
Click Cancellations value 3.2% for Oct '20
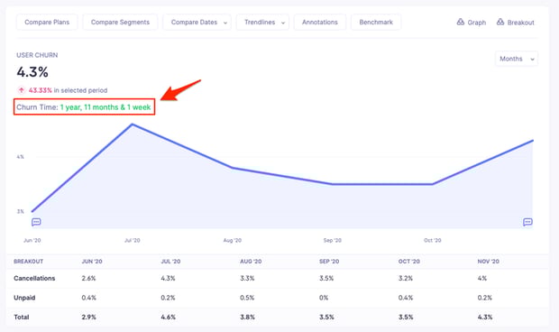click(x=406, y=278)
